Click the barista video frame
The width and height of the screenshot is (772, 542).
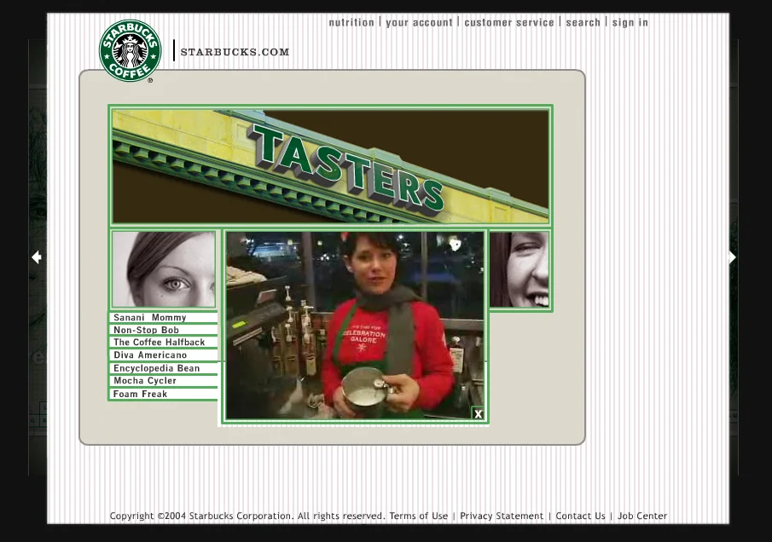[x=355, y=326]
